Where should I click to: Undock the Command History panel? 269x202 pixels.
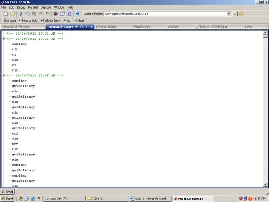(86, 27)
